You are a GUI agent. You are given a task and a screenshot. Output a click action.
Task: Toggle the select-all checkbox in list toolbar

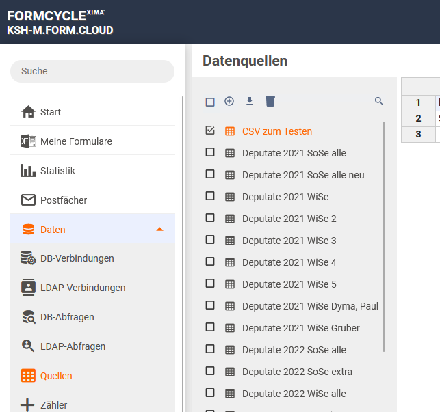pos(210,102)
